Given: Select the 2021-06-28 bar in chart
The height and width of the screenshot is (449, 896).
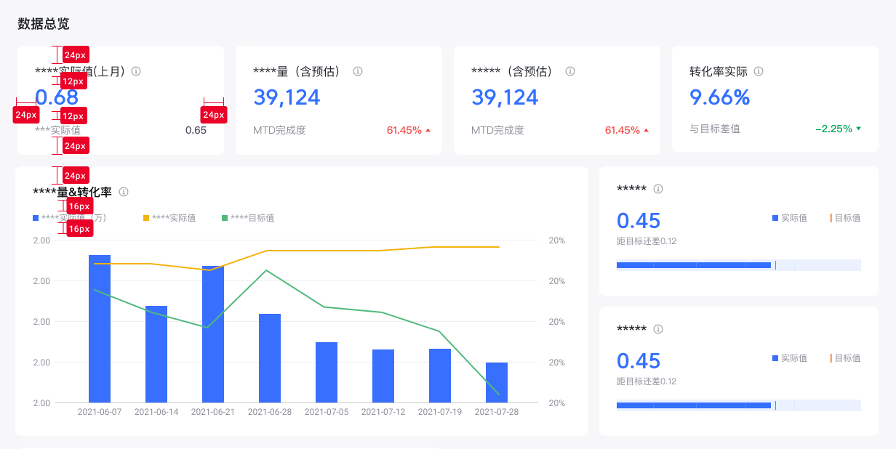Looking at the screenshot, I should (270, 358).
